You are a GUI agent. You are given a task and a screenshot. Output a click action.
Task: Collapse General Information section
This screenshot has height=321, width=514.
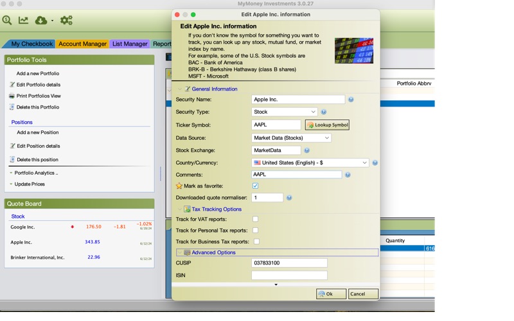click(180, 89)
